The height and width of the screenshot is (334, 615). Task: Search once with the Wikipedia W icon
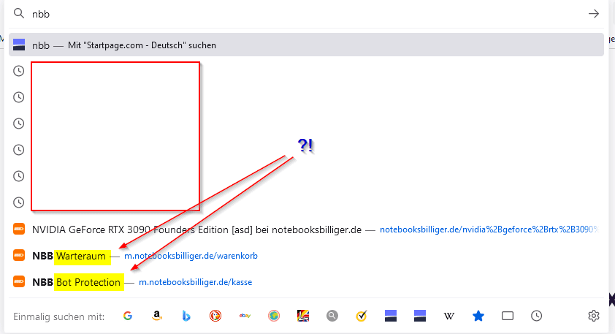tap(449, 316)
